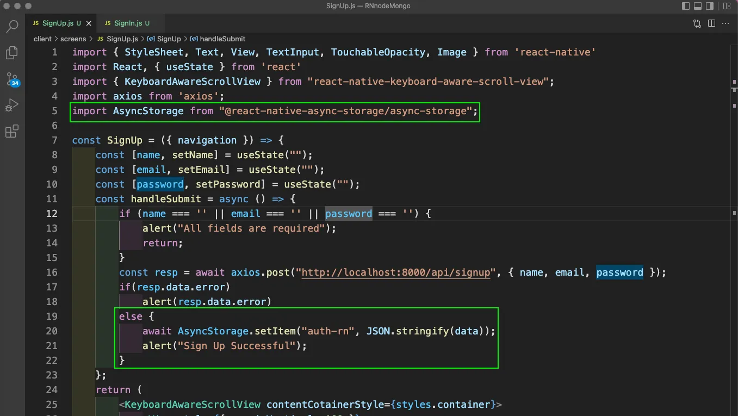Screen dimensions: 738x416
Task: Open the screens breadcrumb dropdown
Action: (73, 39)
